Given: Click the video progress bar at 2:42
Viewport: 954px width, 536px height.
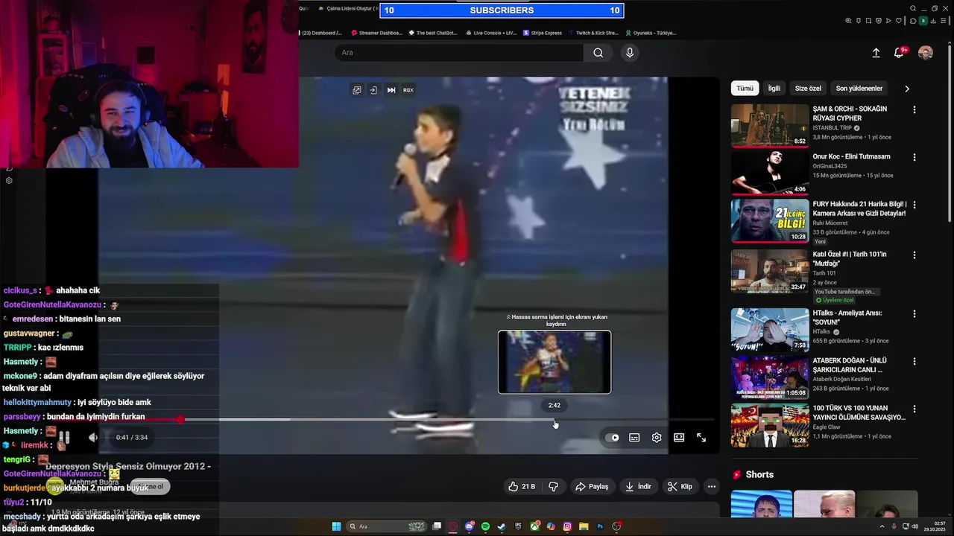Looking at the screenshot, I should 554,419.
